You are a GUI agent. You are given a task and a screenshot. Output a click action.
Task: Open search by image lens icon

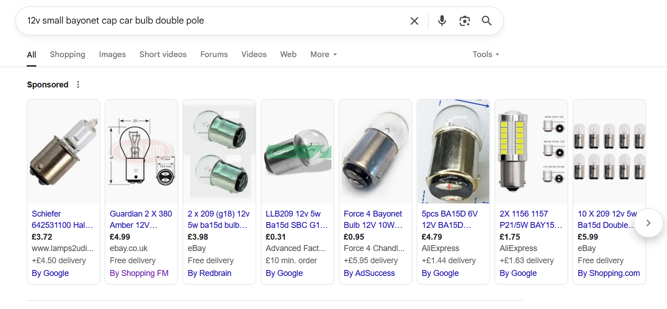[x=464, y=21]
